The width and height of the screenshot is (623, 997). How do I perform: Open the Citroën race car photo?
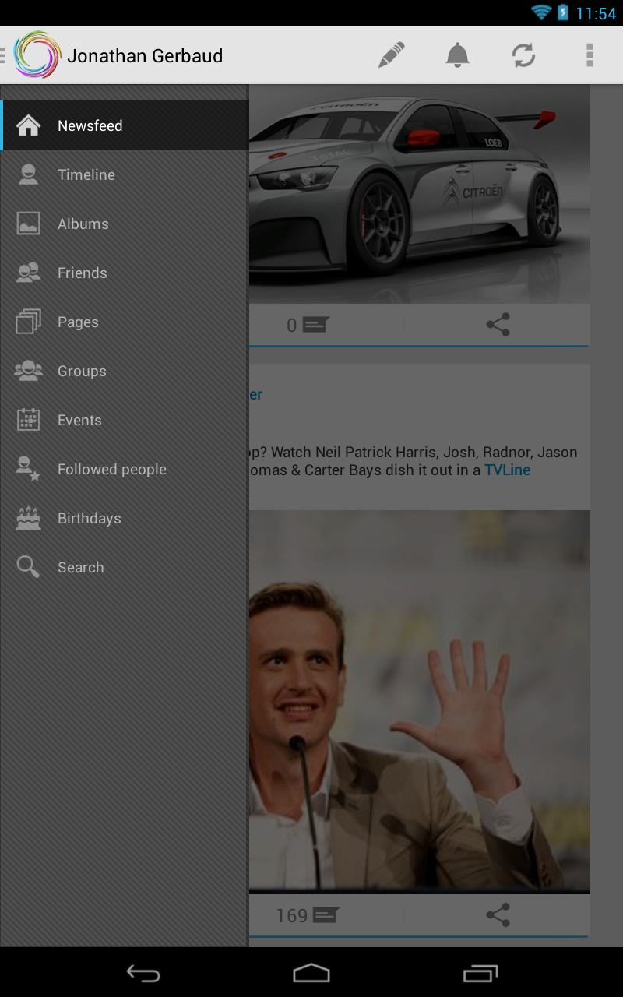pyautogui.click(x=419, y=194)
